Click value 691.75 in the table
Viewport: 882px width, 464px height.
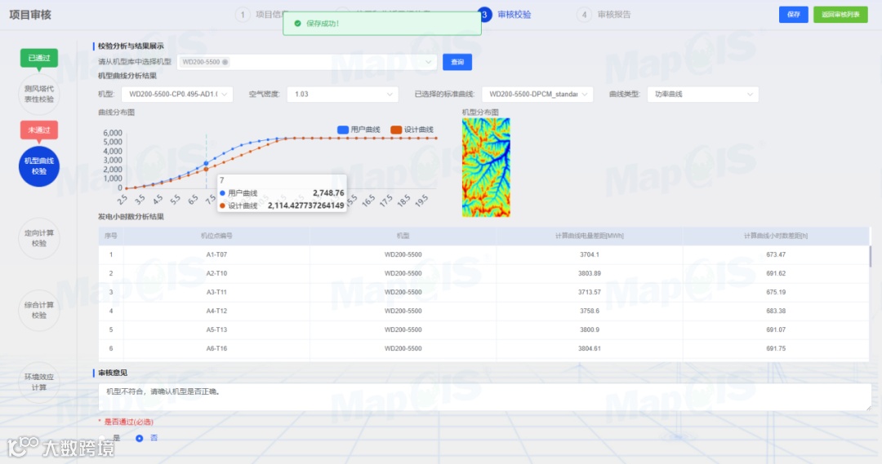[x=776, y=348]
